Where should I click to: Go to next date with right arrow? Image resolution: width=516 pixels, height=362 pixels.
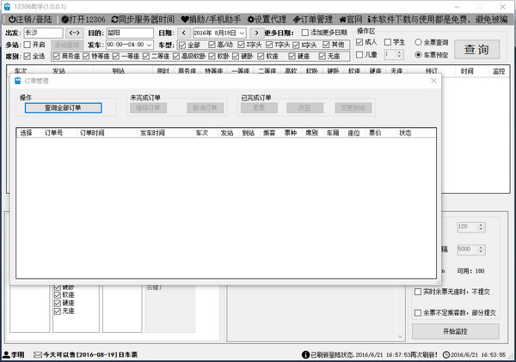pos(256,33)
